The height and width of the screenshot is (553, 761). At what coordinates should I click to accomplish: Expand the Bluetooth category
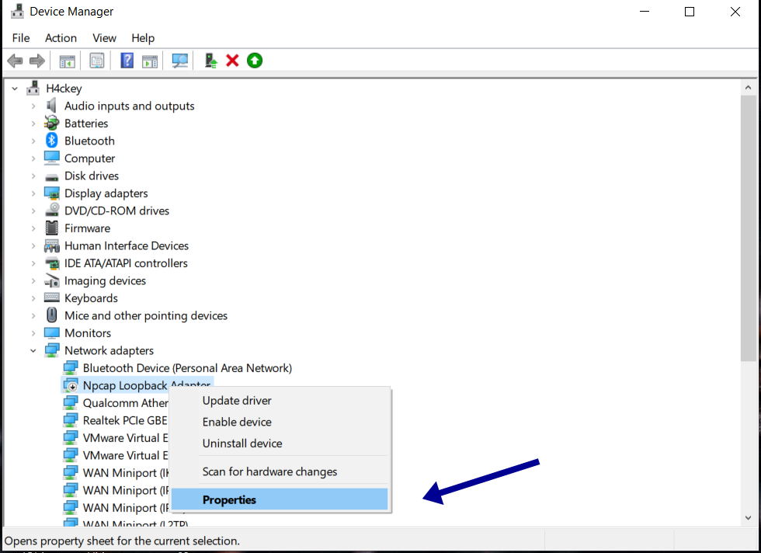[x=33, y=141]
